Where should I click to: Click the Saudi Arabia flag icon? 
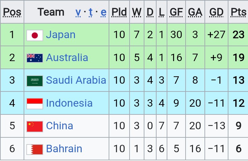[35, 81]
